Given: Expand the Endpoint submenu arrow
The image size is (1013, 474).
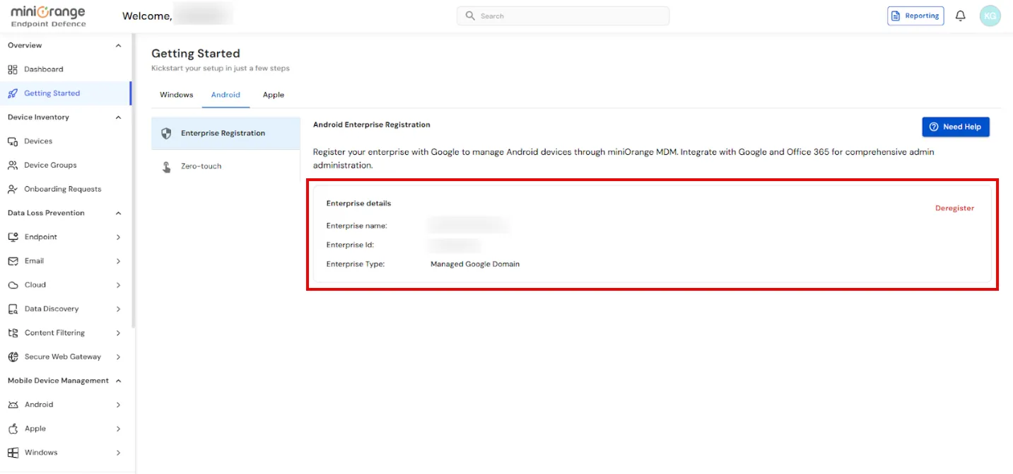Looking at the screenshot, I should click(x=118, y=237).
